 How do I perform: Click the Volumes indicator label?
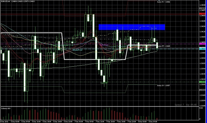(x=6, y=108)
